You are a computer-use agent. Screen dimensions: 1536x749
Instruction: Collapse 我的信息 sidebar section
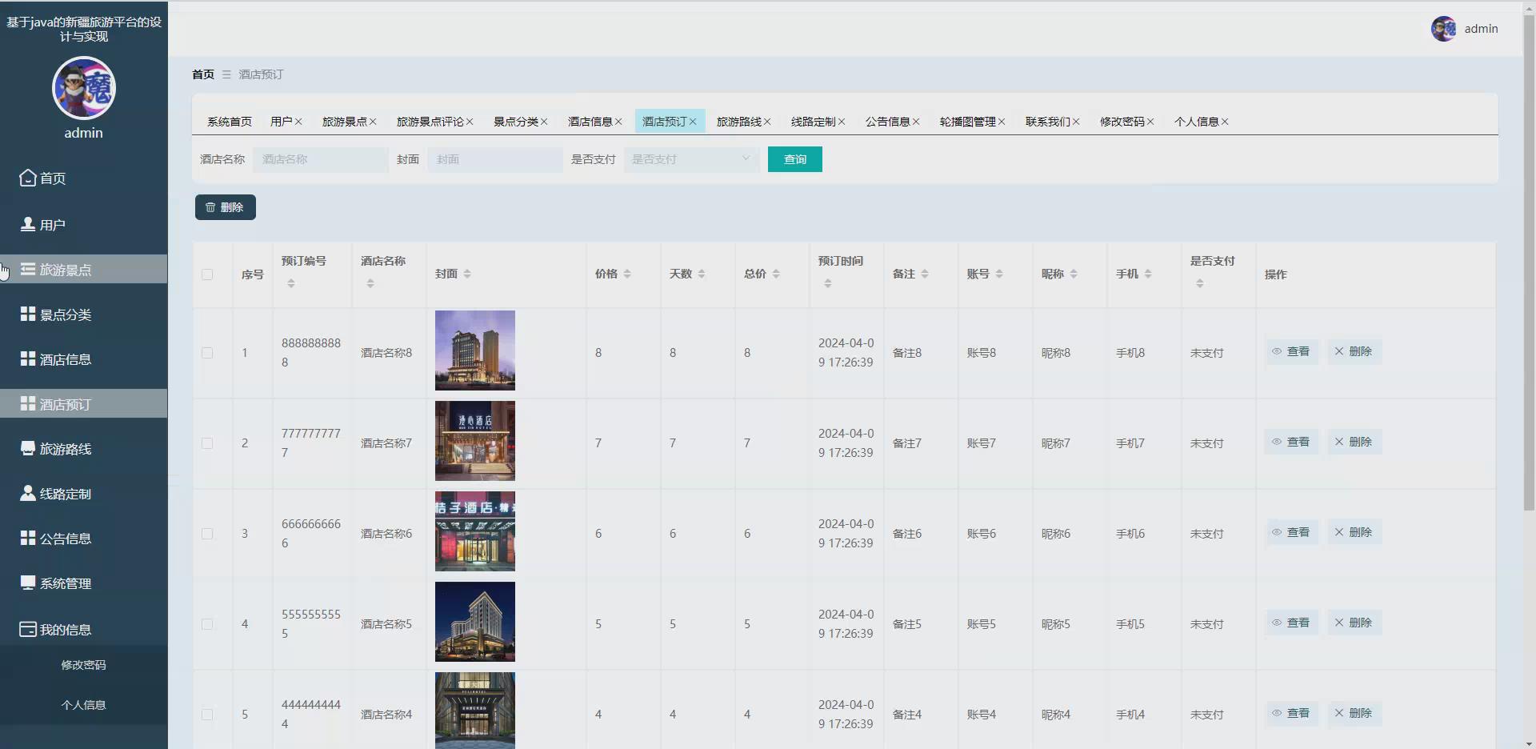pos(83,630)
